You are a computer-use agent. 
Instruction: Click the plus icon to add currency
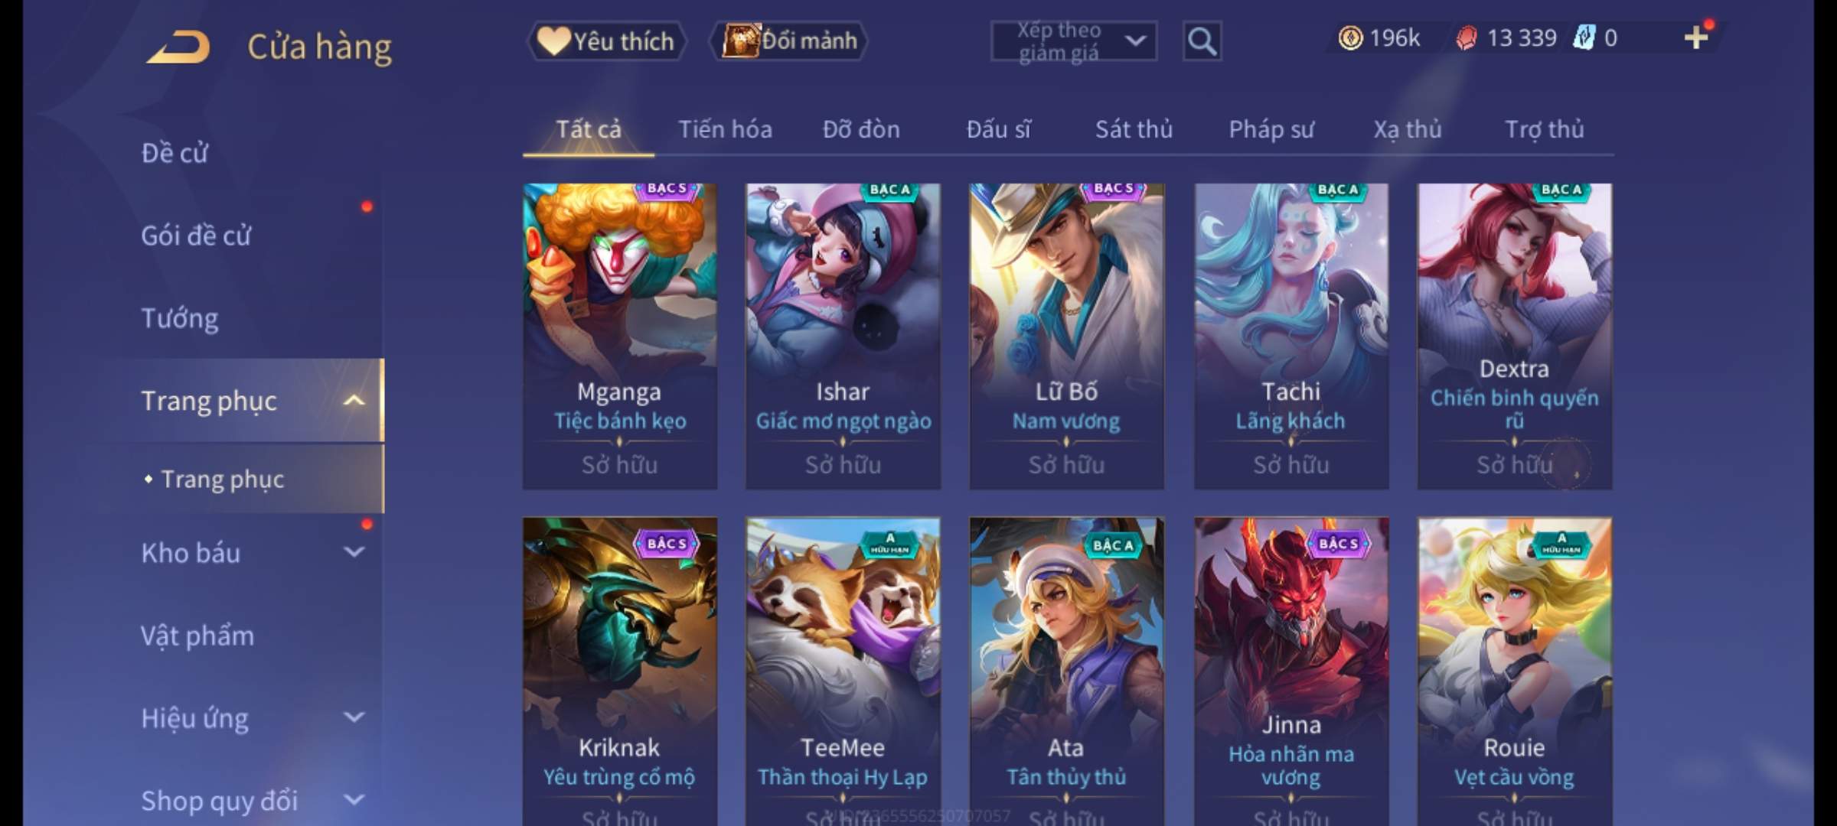[x=1696, y=37]
